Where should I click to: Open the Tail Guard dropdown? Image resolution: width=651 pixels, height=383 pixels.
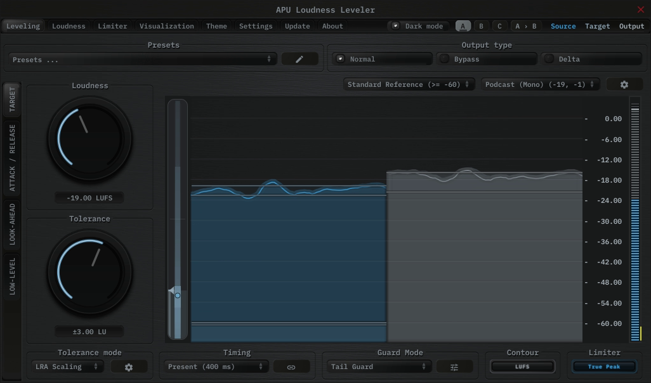[x=378, y=366]
